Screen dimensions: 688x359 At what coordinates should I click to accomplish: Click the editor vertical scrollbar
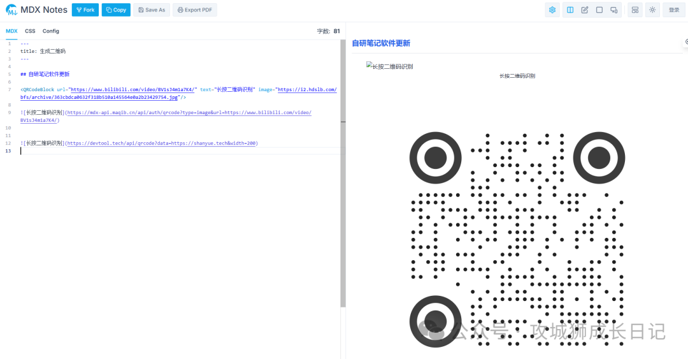click(343, 173)
